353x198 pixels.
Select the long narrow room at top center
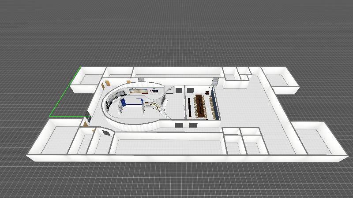pyautogui.click(x=176, y=73)
